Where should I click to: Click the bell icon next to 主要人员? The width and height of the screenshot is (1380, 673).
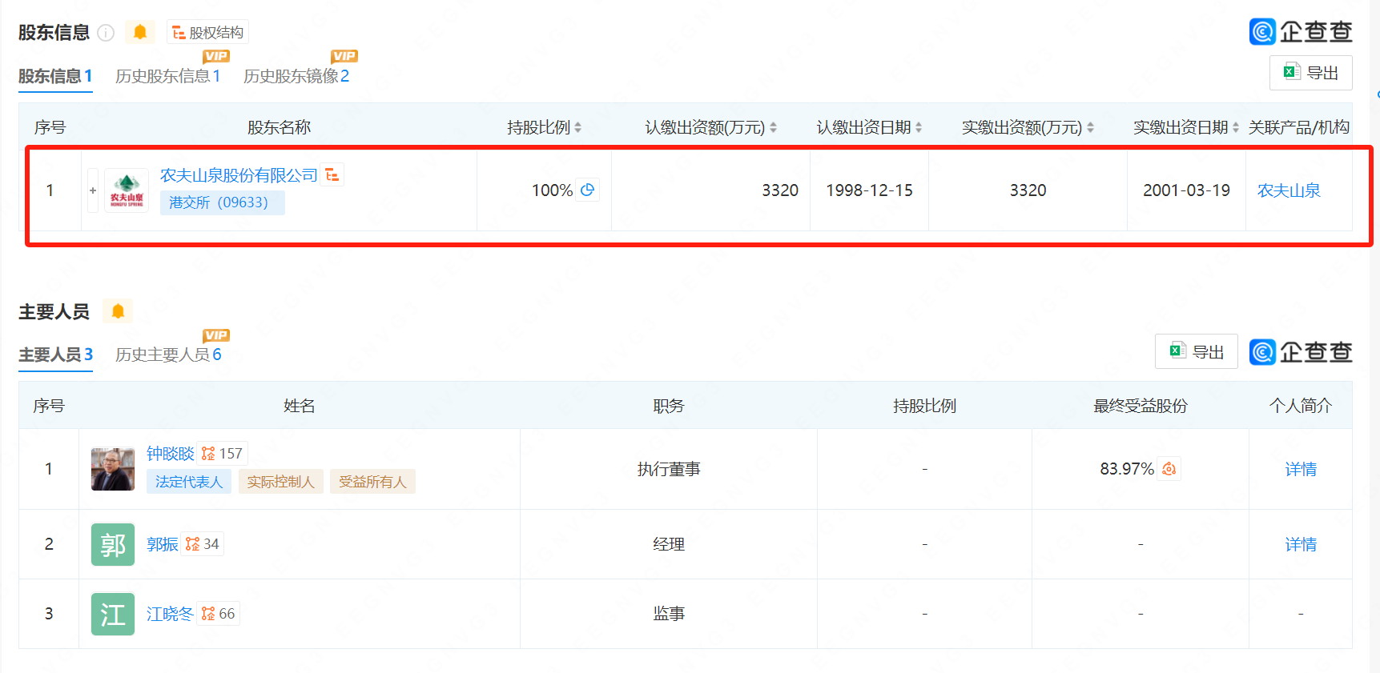pos(118,311)
